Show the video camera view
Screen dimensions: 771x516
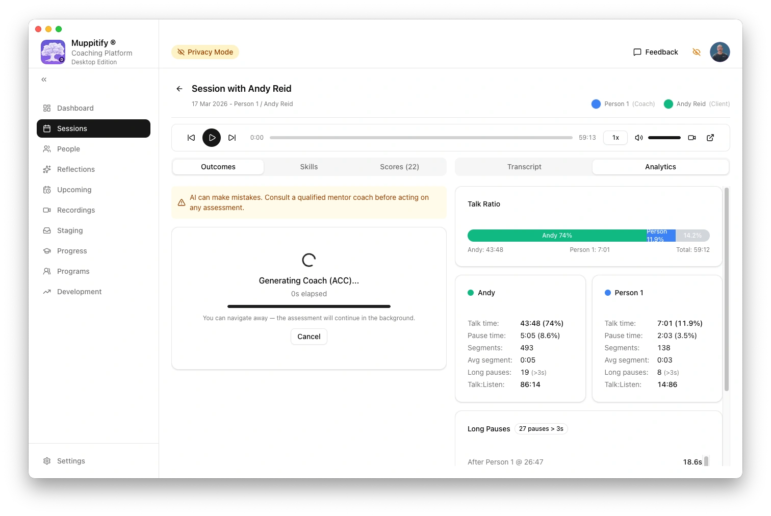coord(692,138)
